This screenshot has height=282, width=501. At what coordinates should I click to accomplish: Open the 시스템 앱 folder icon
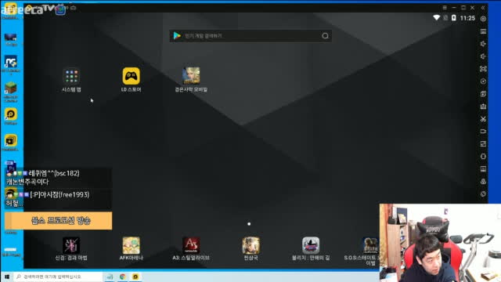(71, 77)
